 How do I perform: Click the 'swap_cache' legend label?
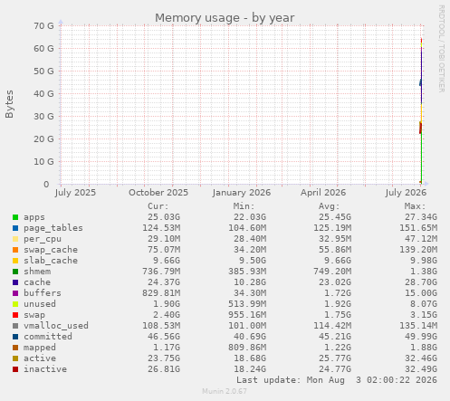[51, 250]
